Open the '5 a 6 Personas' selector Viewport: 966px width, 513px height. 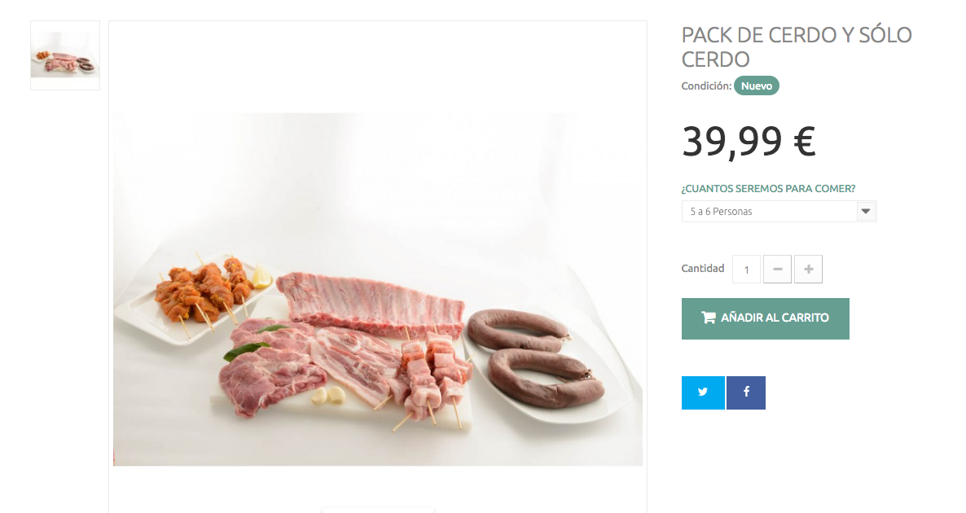pos(770,212)
